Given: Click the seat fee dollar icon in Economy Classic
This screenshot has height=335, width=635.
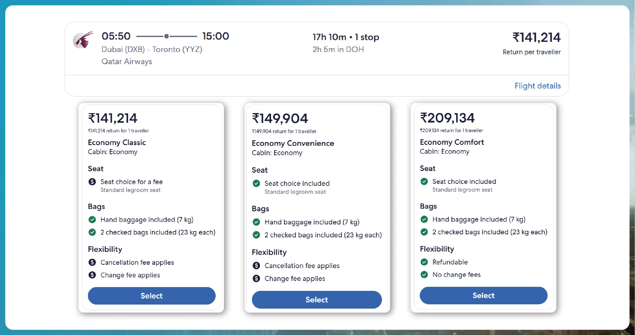Looking at the screenshot, I should pyautogui.click(x=93, y=182).
